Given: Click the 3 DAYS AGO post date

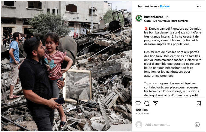Looking at the screenshot, I should click(x=142, y=113).
